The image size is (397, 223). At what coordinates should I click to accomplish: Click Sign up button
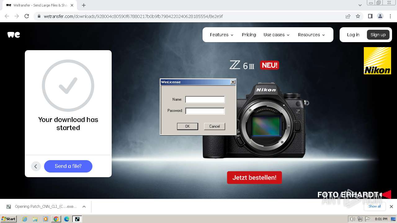click(378, 35)
